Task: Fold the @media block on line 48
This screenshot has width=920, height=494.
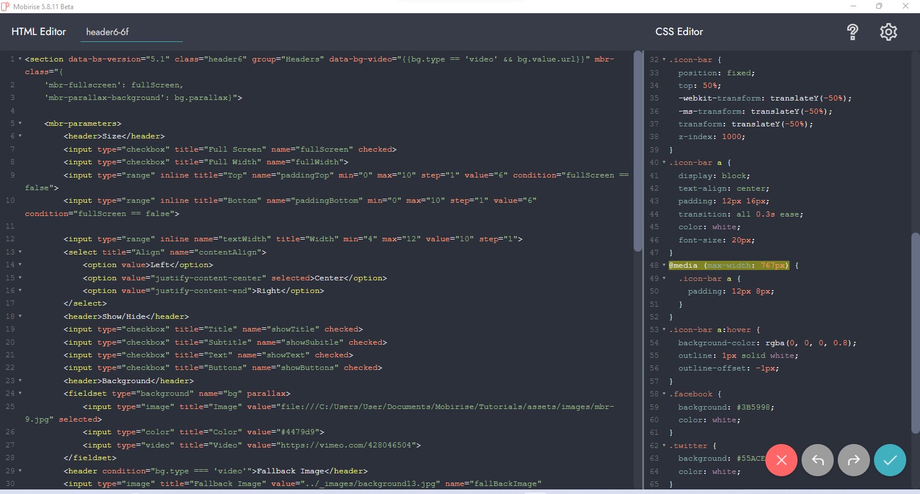Action: click(x=664, y=265)
